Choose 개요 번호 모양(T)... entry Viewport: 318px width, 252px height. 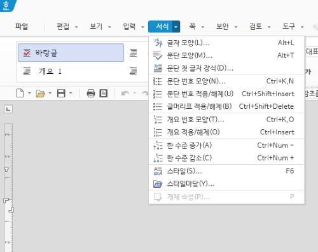226,120
